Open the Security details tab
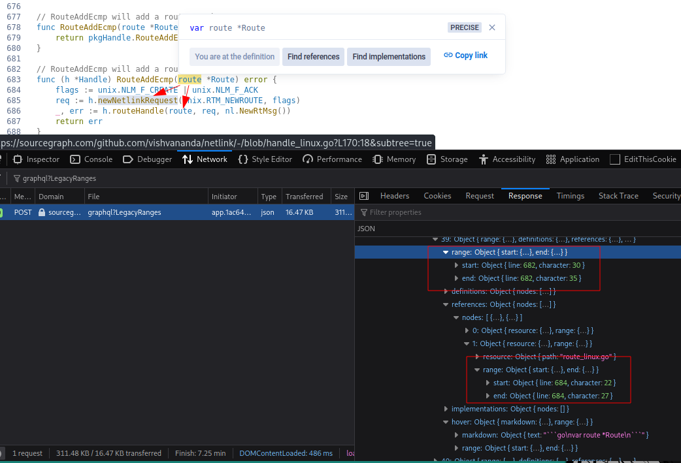 click(666, 196)
